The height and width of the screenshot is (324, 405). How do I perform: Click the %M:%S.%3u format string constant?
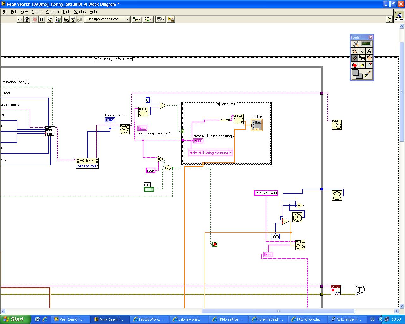click(266, 193)
